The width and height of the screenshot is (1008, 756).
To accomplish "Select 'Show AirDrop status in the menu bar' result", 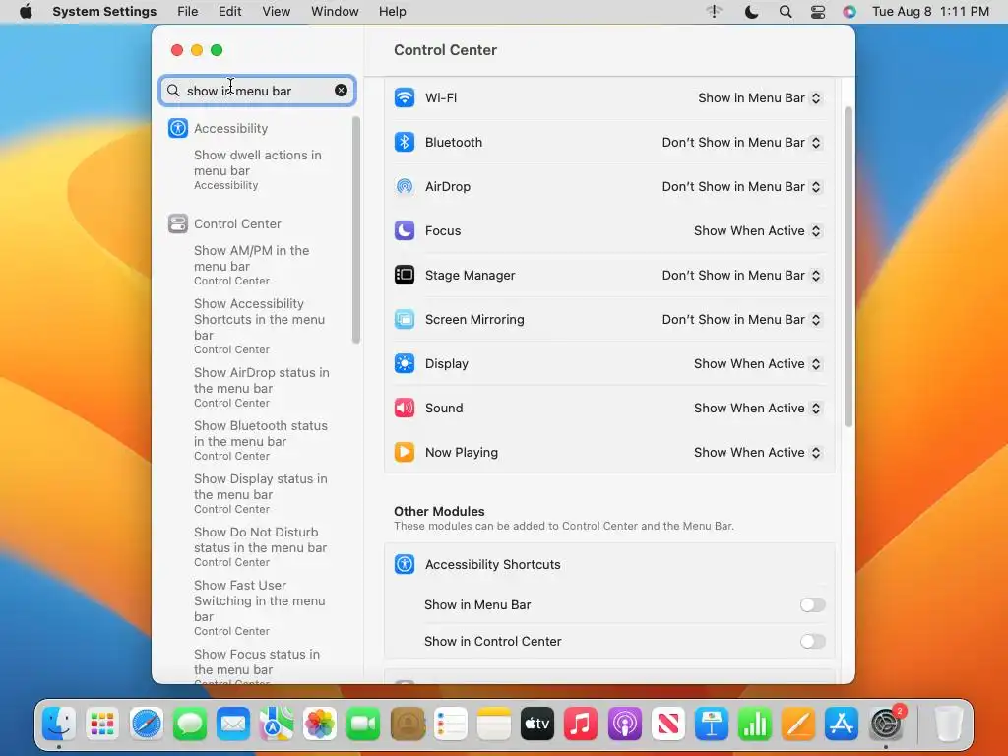I will coord(260,387).
